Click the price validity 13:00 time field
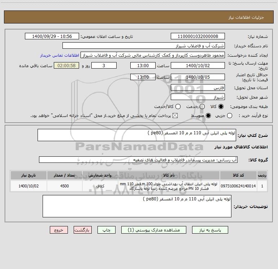Viewport: 278px width, 269px height. coord(143,77)
